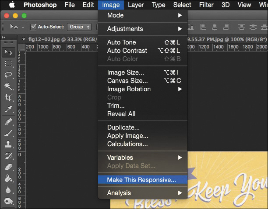The width and height of the screenshot is (268, 209).
Task: Open the Apple menu
Action: [11, 5]
